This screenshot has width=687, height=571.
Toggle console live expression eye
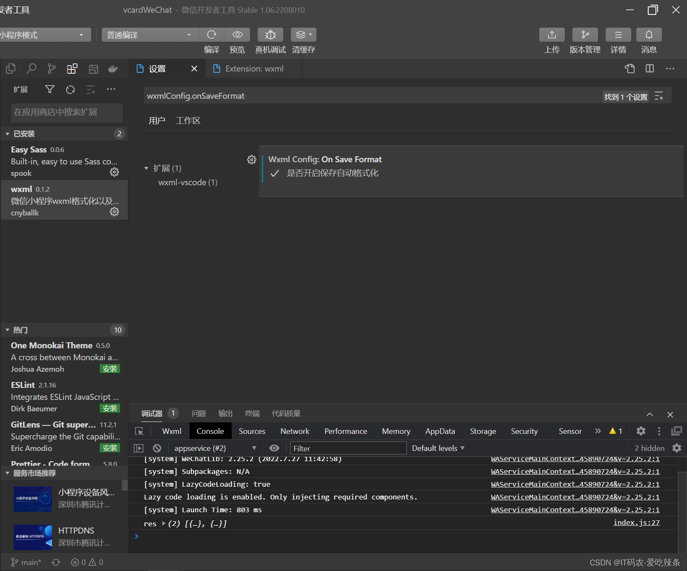[274, 448]
